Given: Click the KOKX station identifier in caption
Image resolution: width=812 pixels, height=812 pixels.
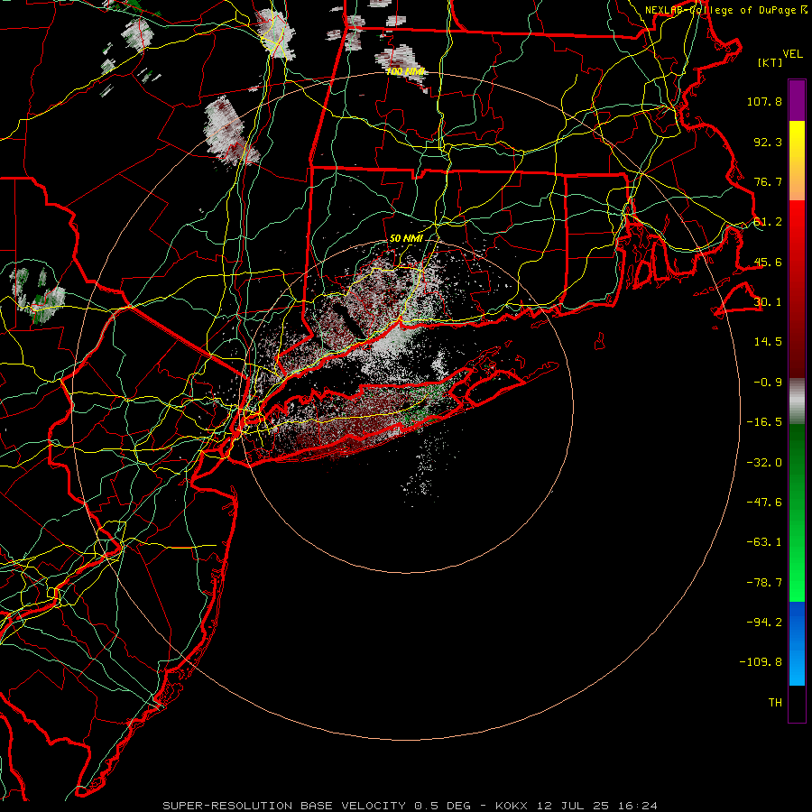Looking at the screenshot, I should (x=512, y=806).
